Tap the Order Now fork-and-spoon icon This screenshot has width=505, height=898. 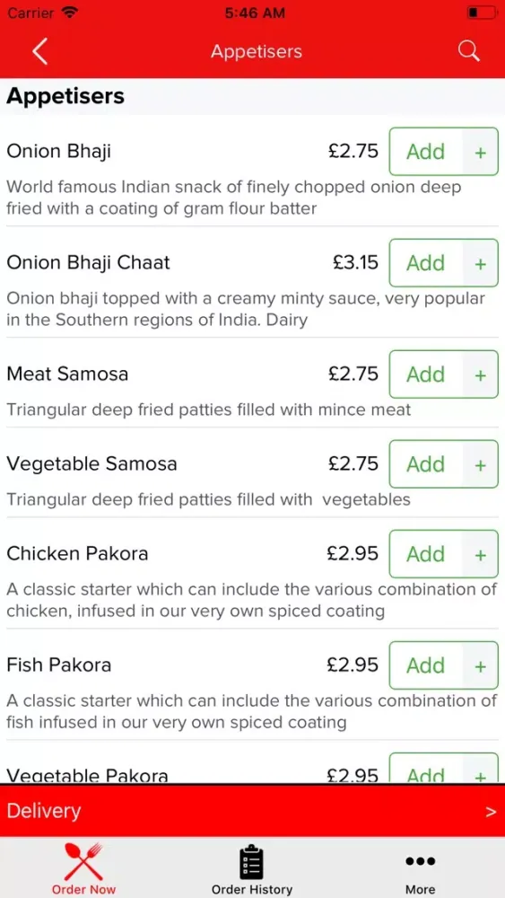[83, 861]
